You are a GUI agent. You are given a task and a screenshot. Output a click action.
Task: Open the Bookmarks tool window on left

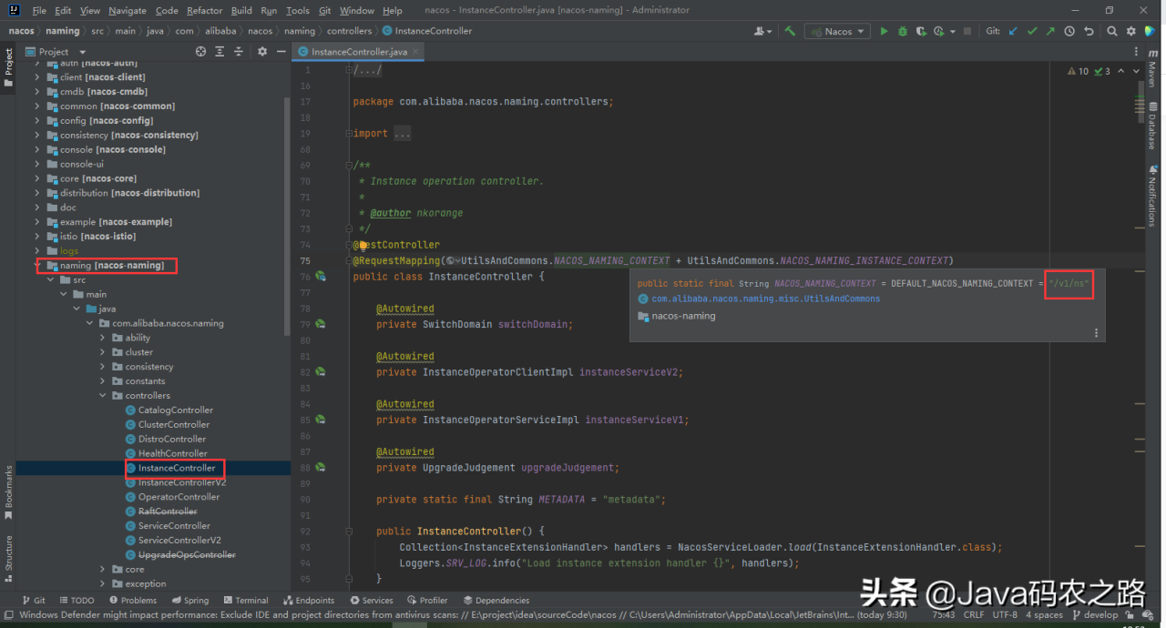click(x=8, y=492)
